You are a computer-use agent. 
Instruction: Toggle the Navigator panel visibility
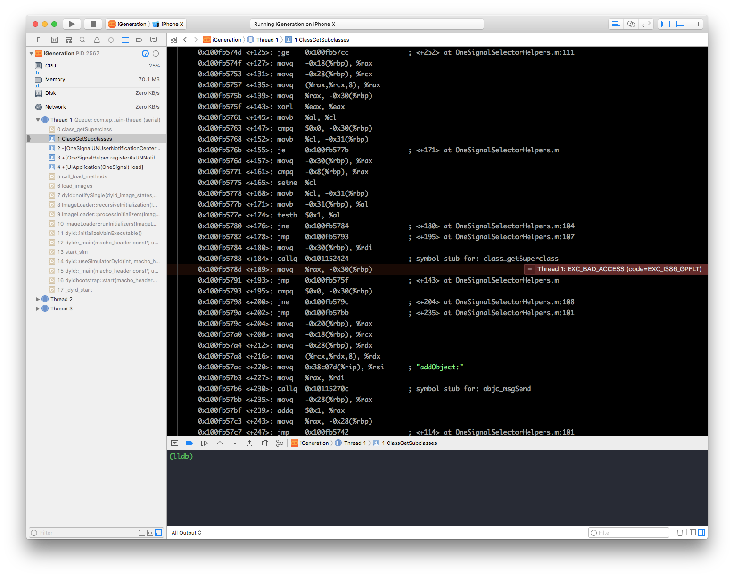(x=666, y=24)
